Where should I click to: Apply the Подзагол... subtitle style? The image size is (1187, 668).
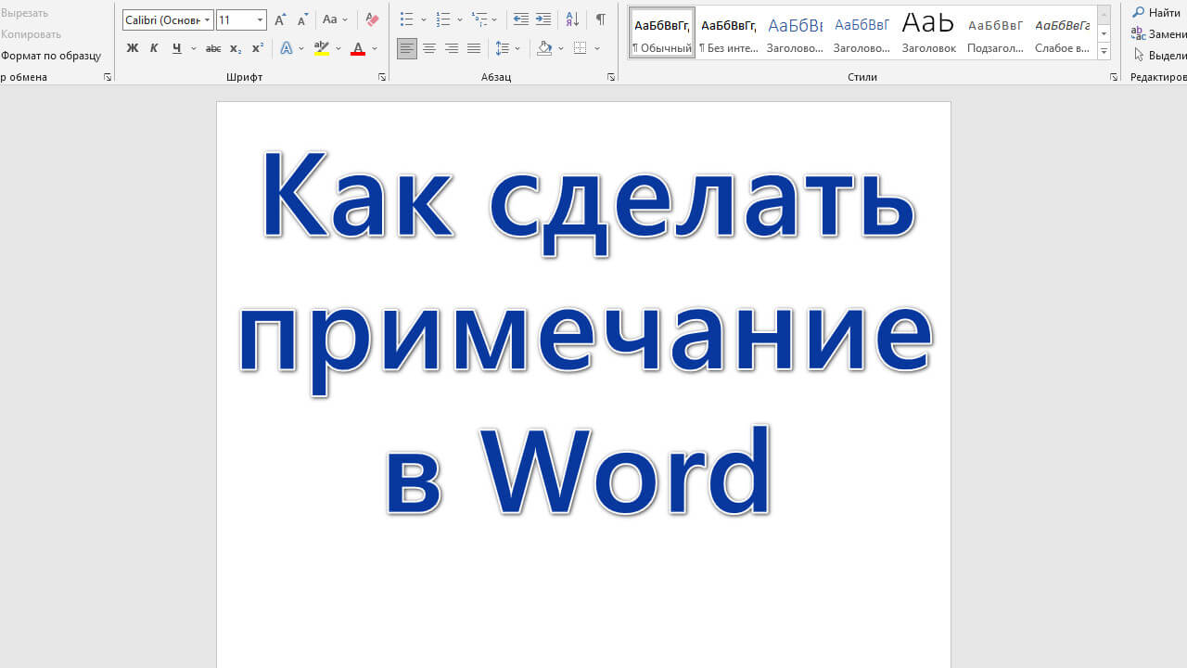[995, 32]
